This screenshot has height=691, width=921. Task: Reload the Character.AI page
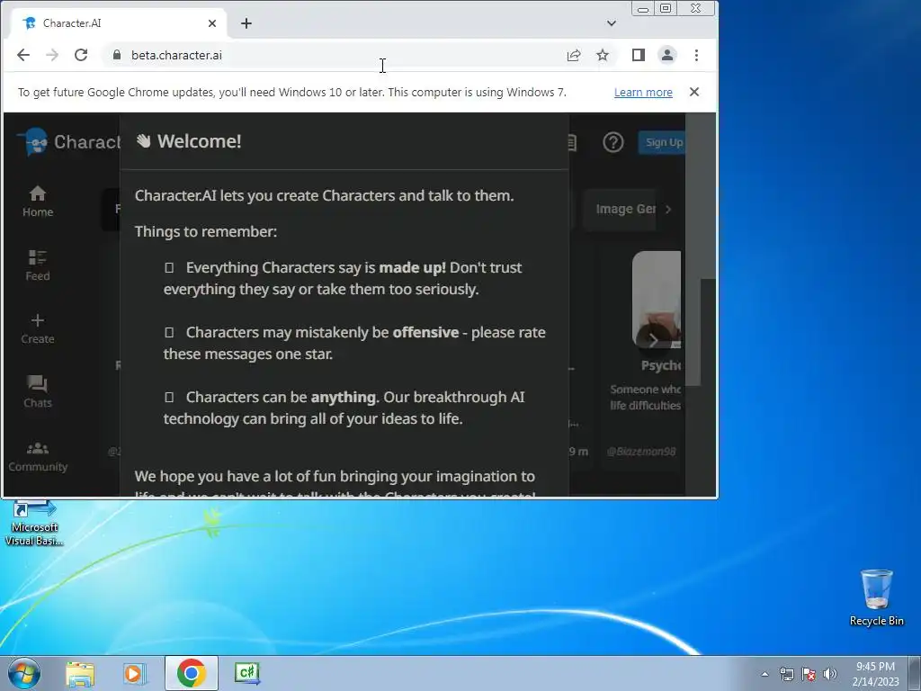click(81, 55)
